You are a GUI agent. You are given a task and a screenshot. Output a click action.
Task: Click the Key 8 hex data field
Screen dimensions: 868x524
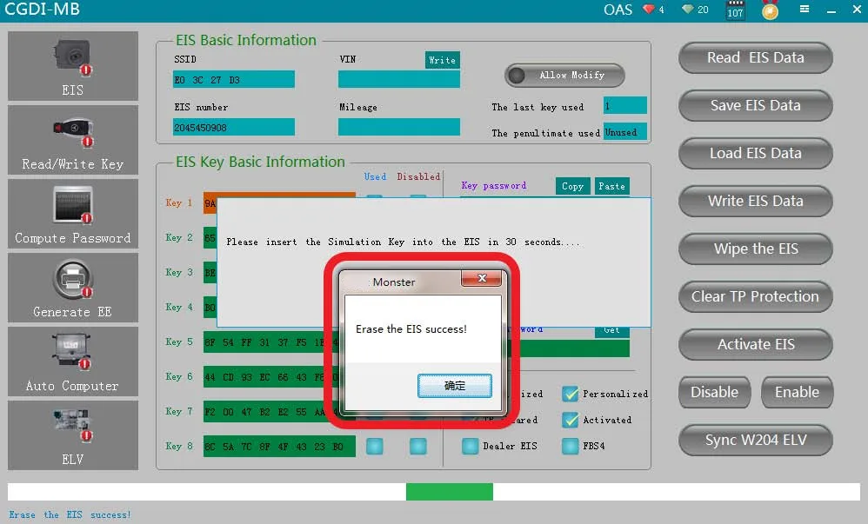(279, 447)
